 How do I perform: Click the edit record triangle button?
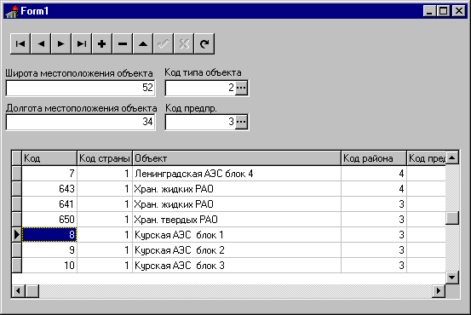pos(143,43)
